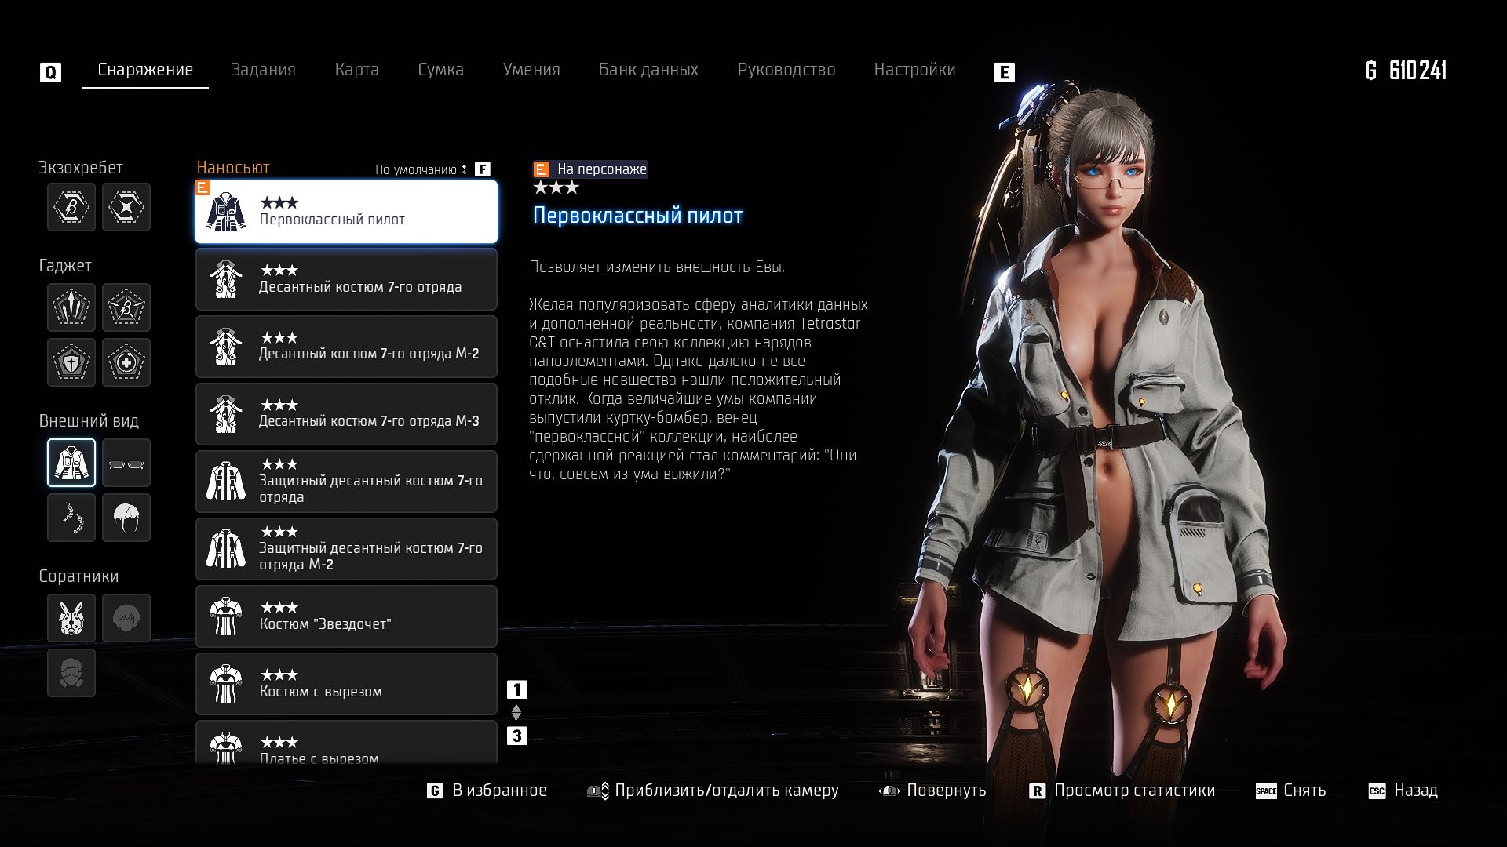Open the Сумка tab
This screenshot has height=847, width=1507.
click(x=440, y=70)
